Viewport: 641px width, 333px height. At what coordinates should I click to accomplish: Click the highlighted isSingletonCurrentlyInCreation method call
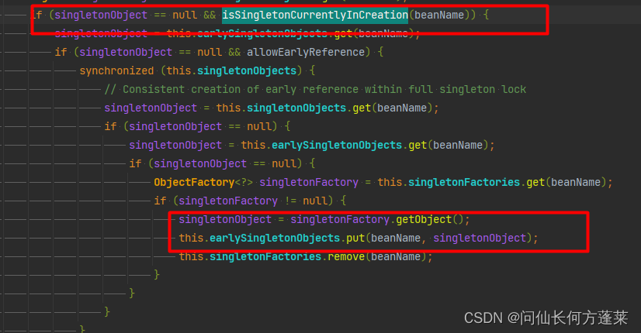pos(315,15)
